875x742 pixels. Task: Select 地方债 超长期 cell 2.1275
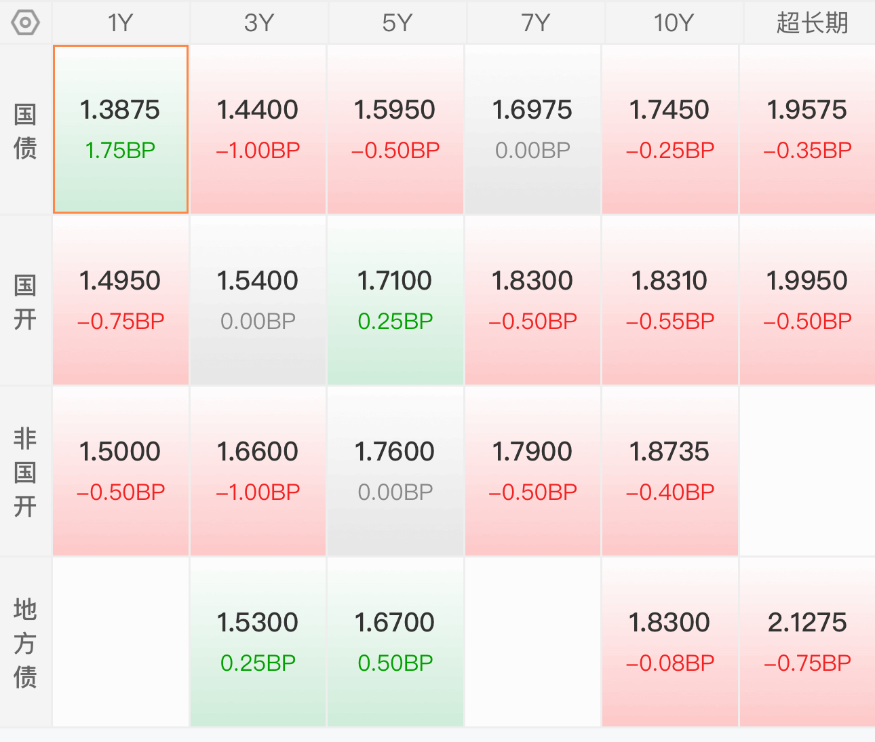[x=807, y=642]
